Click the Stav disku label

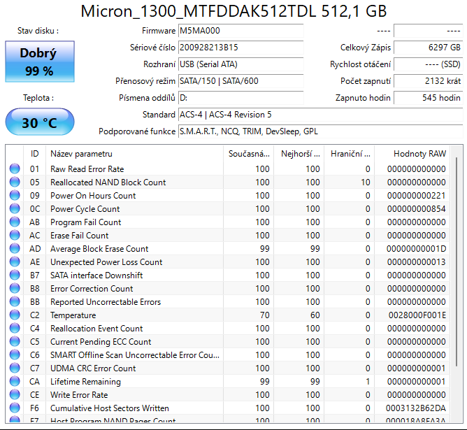(x=38, y=31)
